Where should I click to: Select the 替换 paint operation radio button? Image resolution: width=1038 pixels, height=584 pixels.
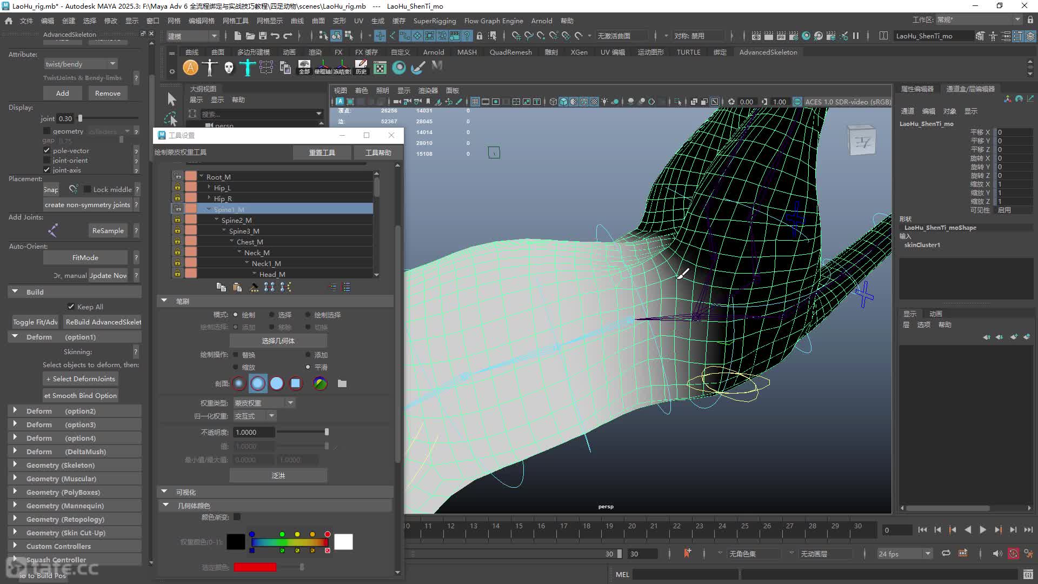(236, 355)
